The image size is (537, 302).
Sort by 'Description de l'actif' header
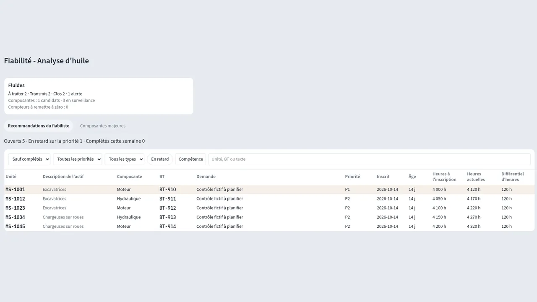click(63, 177)
